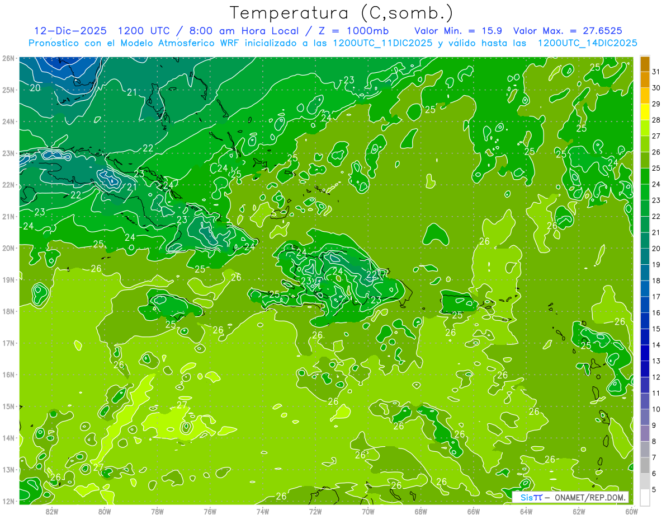
Task: Click the longitude axis label "70W"
Action: 368,511
